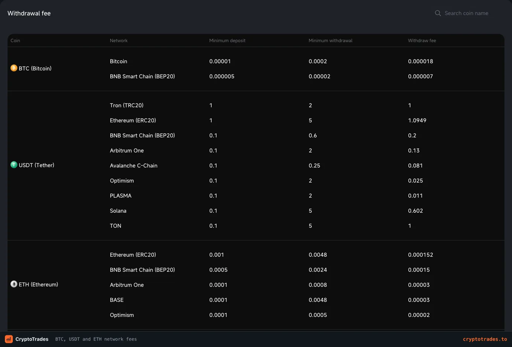Click the Tron (TRC20) network

126,105
